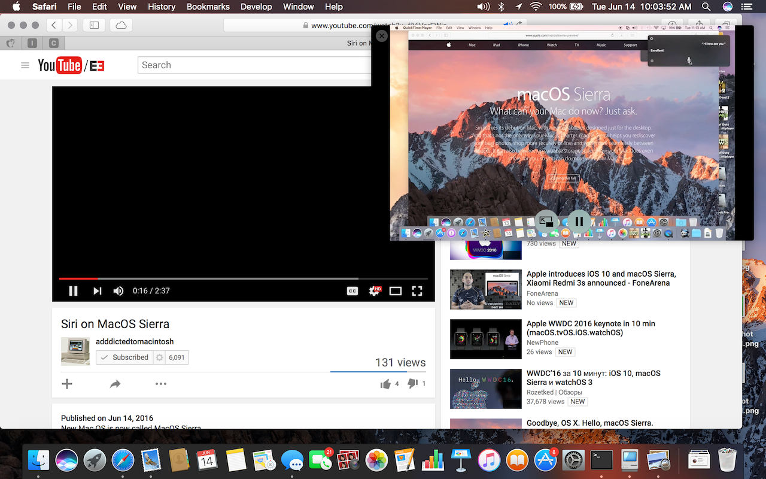Open Safari Develop menu
The image size is (766, 479).
[x=256, y=7]
